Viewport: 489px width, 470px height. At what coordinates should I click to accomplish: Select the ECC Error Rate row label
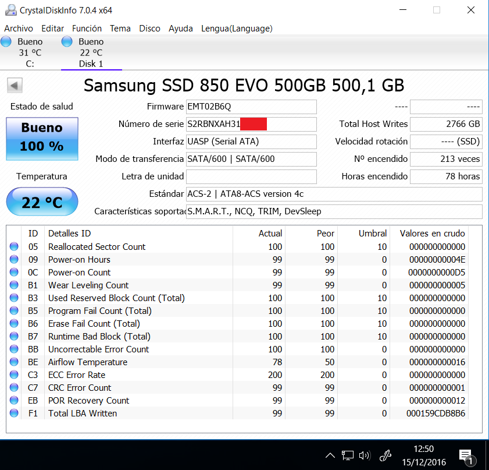[x=77, y=374]
